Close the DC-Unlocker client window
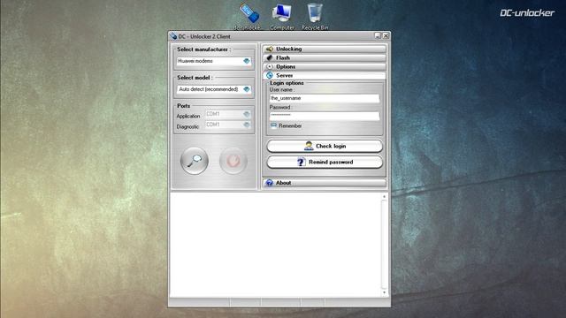566x318 pixels. pyautogui.click(x=386, y=35)
